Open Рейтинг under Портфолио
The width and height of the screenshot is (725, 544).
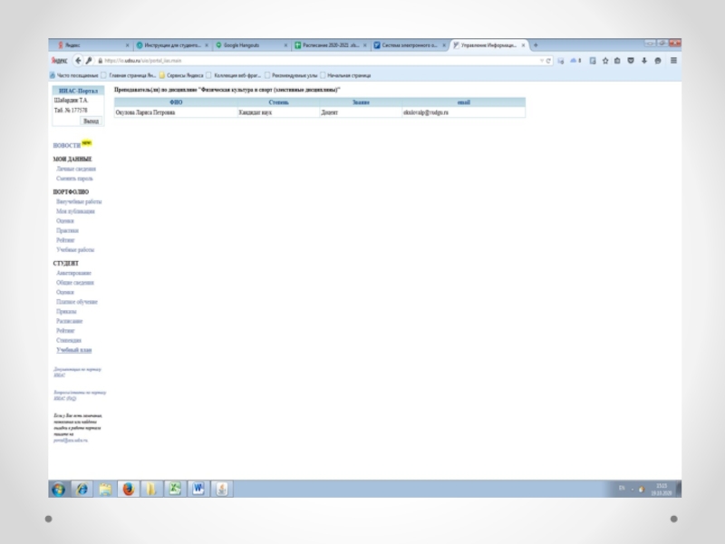[x=65, y=240]
